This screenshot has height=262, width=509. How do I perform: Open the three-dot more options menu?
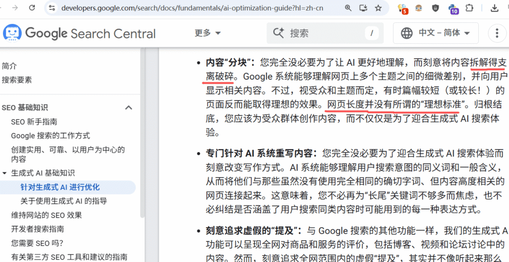click(x=497, y=33)
